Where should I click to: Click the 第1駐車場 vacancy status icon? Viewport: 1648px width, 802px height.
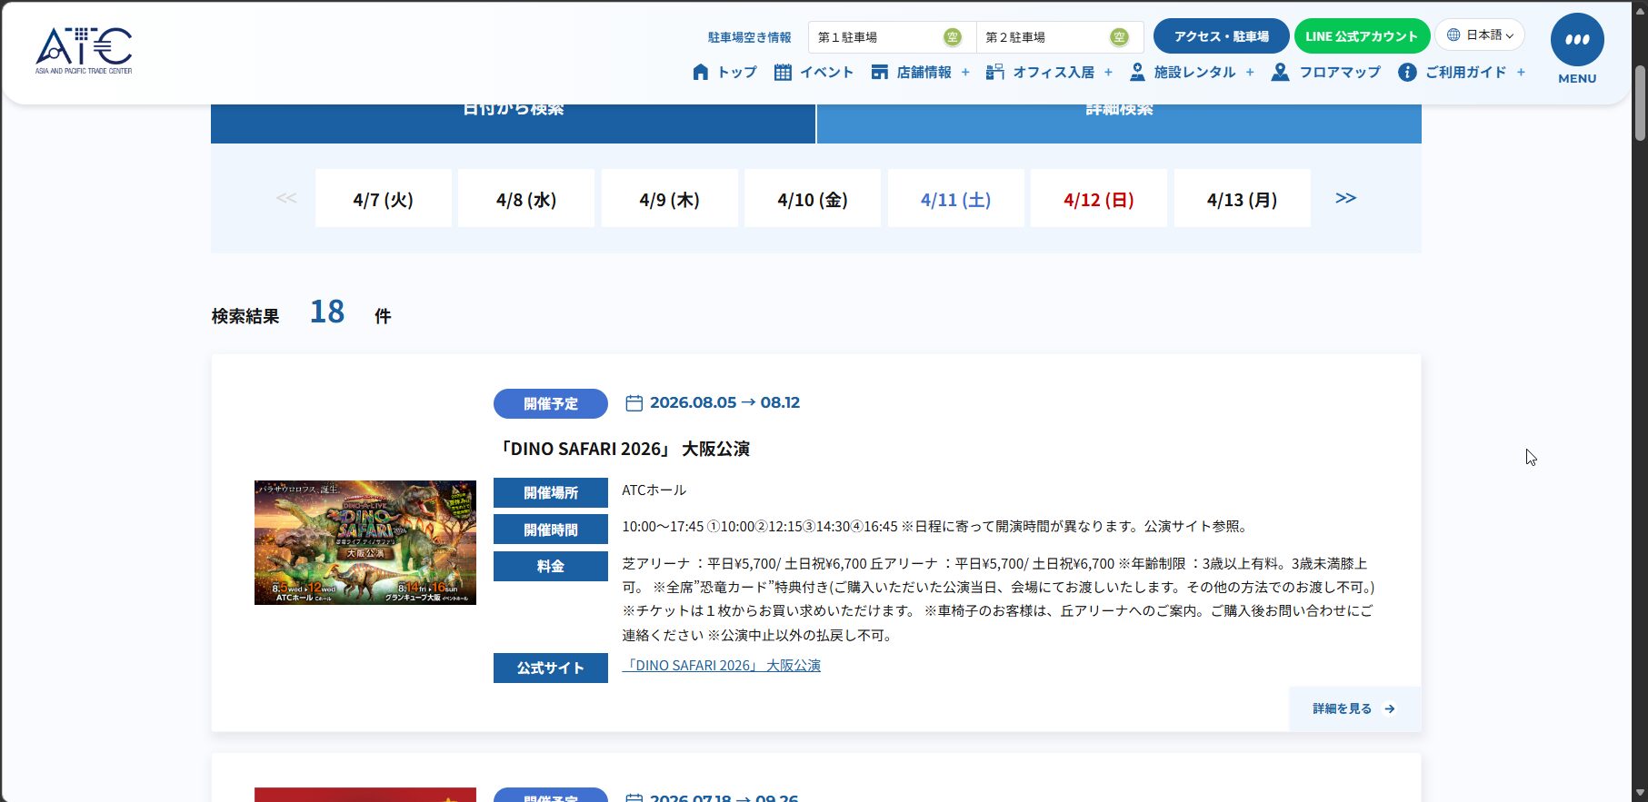point(953,37)
